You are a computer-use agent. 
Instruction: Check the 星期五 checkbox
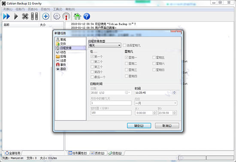click(x=154, y=57)
